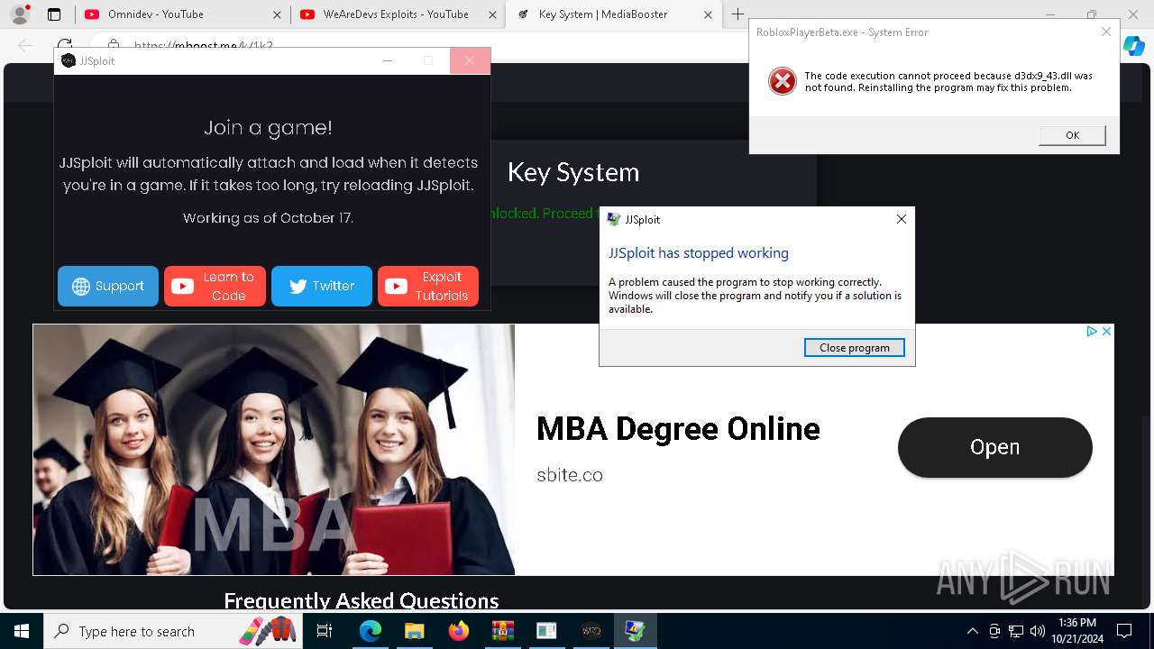Open the JJSploit taskbar icon
1154x649 pixels.
click(591, 631)
